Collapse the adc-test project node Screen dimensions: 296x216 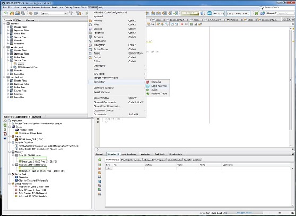(5, 24)
